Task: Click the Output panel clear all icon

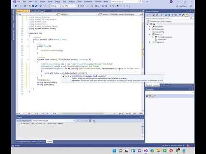Action: (x=90, y=121)
